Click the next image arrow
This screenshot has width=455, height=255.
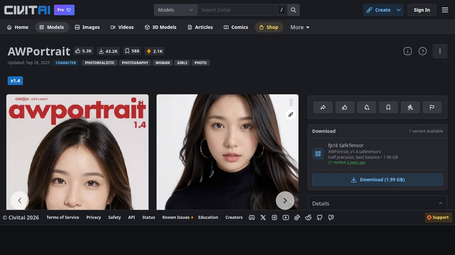[x=285, y=201]
